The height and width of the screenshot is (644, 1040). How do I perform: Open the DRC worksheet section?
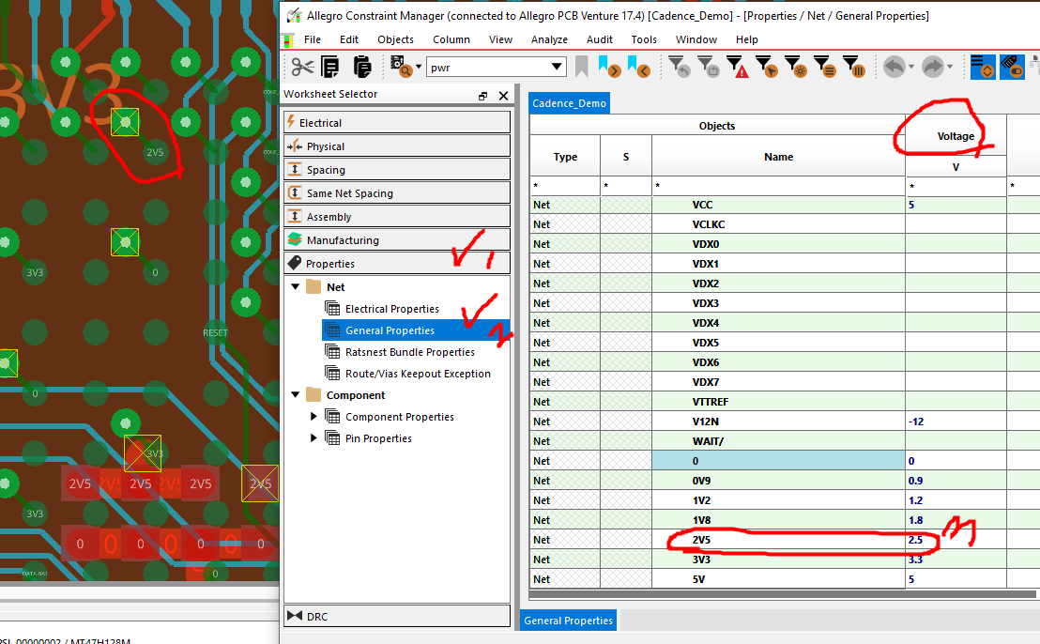point(397,616)
